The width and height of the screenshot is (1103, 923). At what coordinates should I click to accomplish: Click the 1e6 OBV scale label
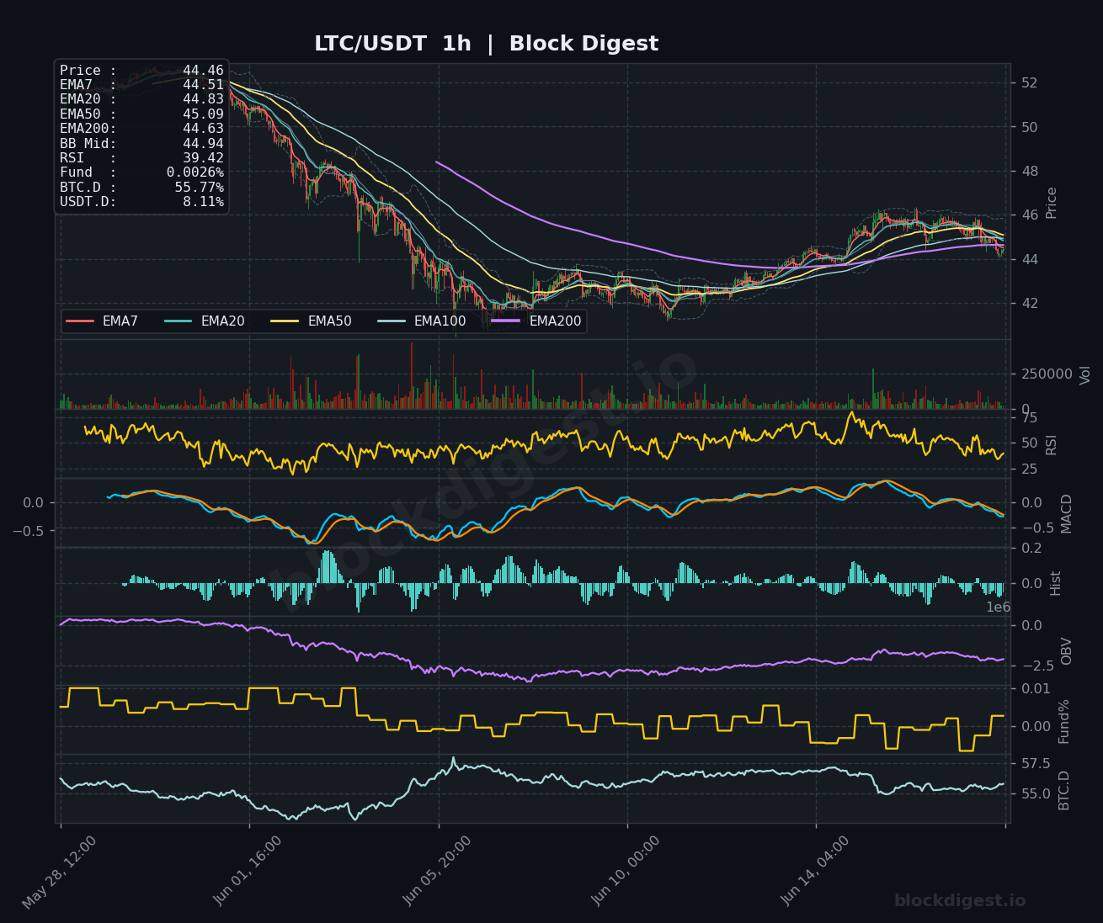pyautogui.click(x=999, y=607)
